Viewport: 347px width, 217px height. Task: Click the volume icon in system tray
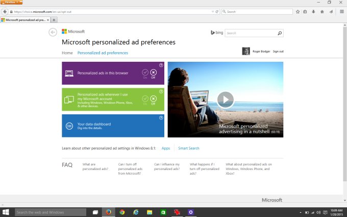click(318, 212)
